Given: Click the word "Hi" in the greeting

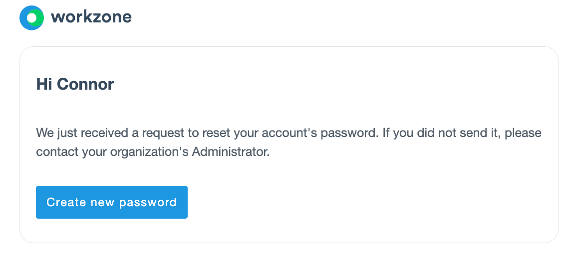Looking at the screenshot, I should coord(44,84).
